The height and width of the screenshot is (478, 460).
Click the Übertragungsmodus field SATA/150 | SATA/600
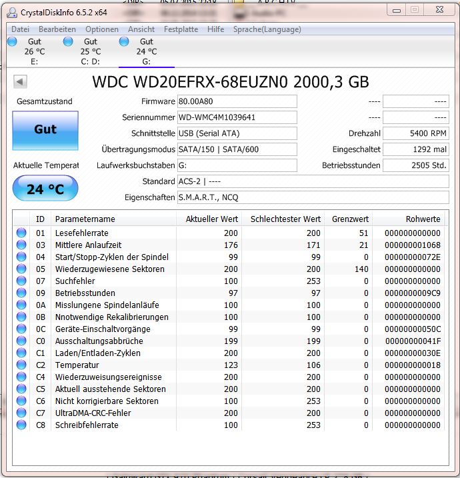pyautogui.click(x=237, y=149)
